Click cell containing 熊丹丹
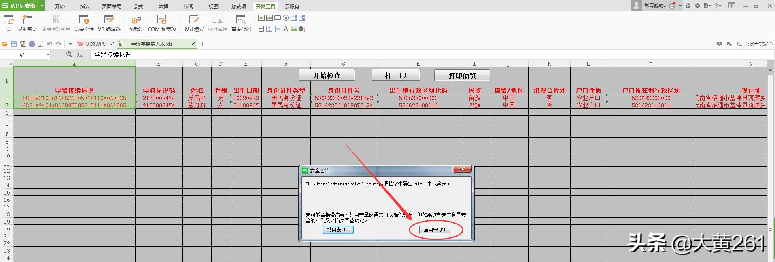Viewport: 775px width, 262px height. coord(197,105)
